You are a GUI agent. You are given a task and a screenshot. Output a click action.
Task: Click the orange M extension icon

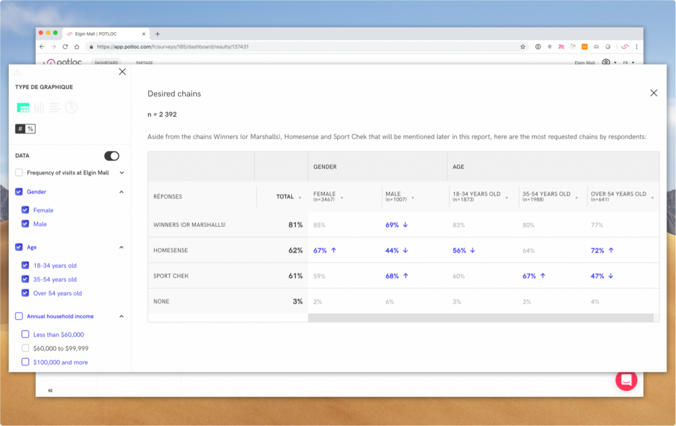pos(585,47)
